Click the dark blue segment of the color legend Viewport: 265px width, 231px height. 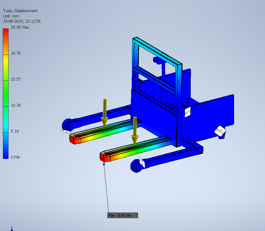click(x=6, y=145)
